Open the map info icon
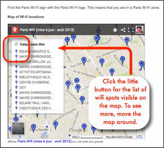 [115, 30]
